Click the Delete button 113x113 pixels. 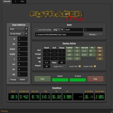[22, 80]
